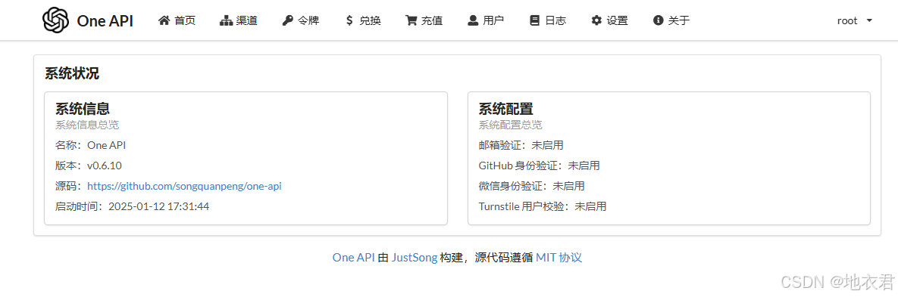Click the sitemap icon beside 渠道

[x=226, y=20]
